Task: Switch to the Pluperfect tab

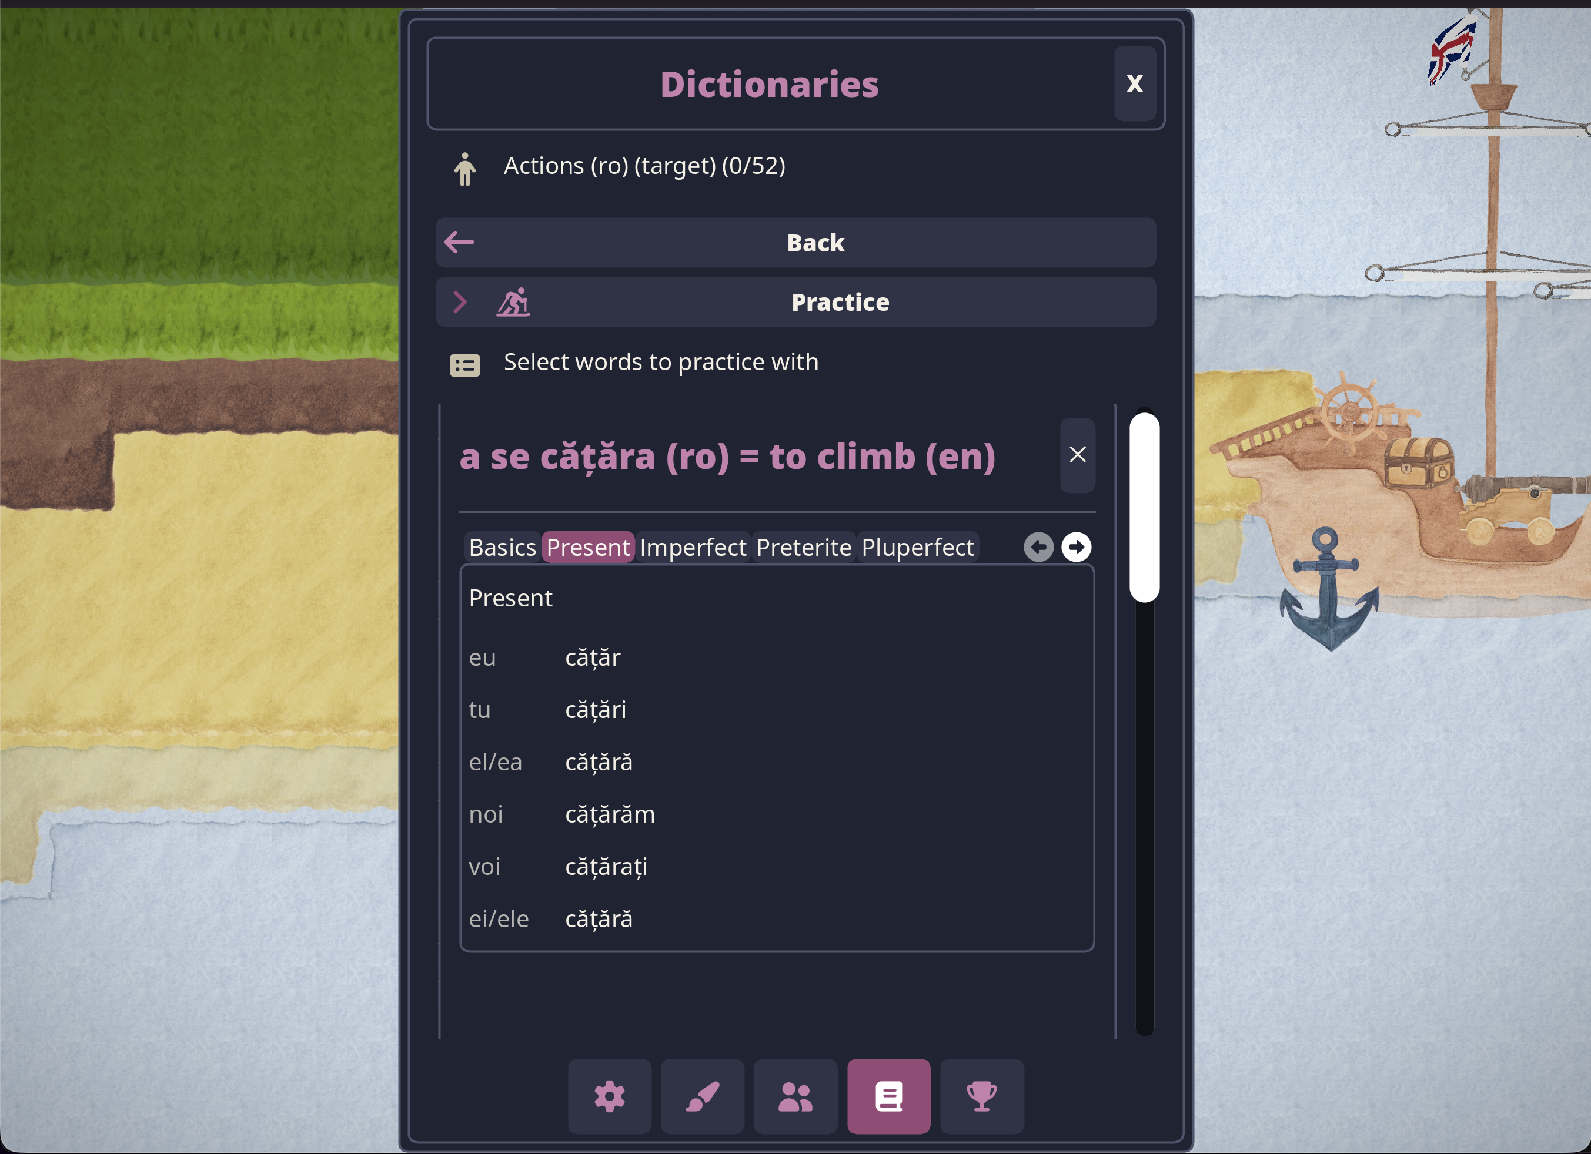Action: point(917,547)
